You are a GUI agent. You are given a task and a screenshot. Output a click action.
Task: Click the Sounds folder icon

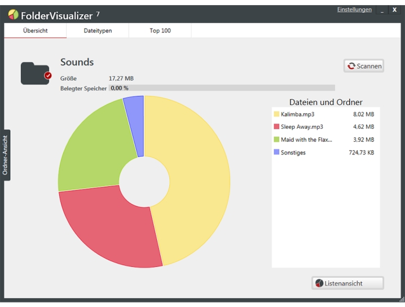point(35,73)
